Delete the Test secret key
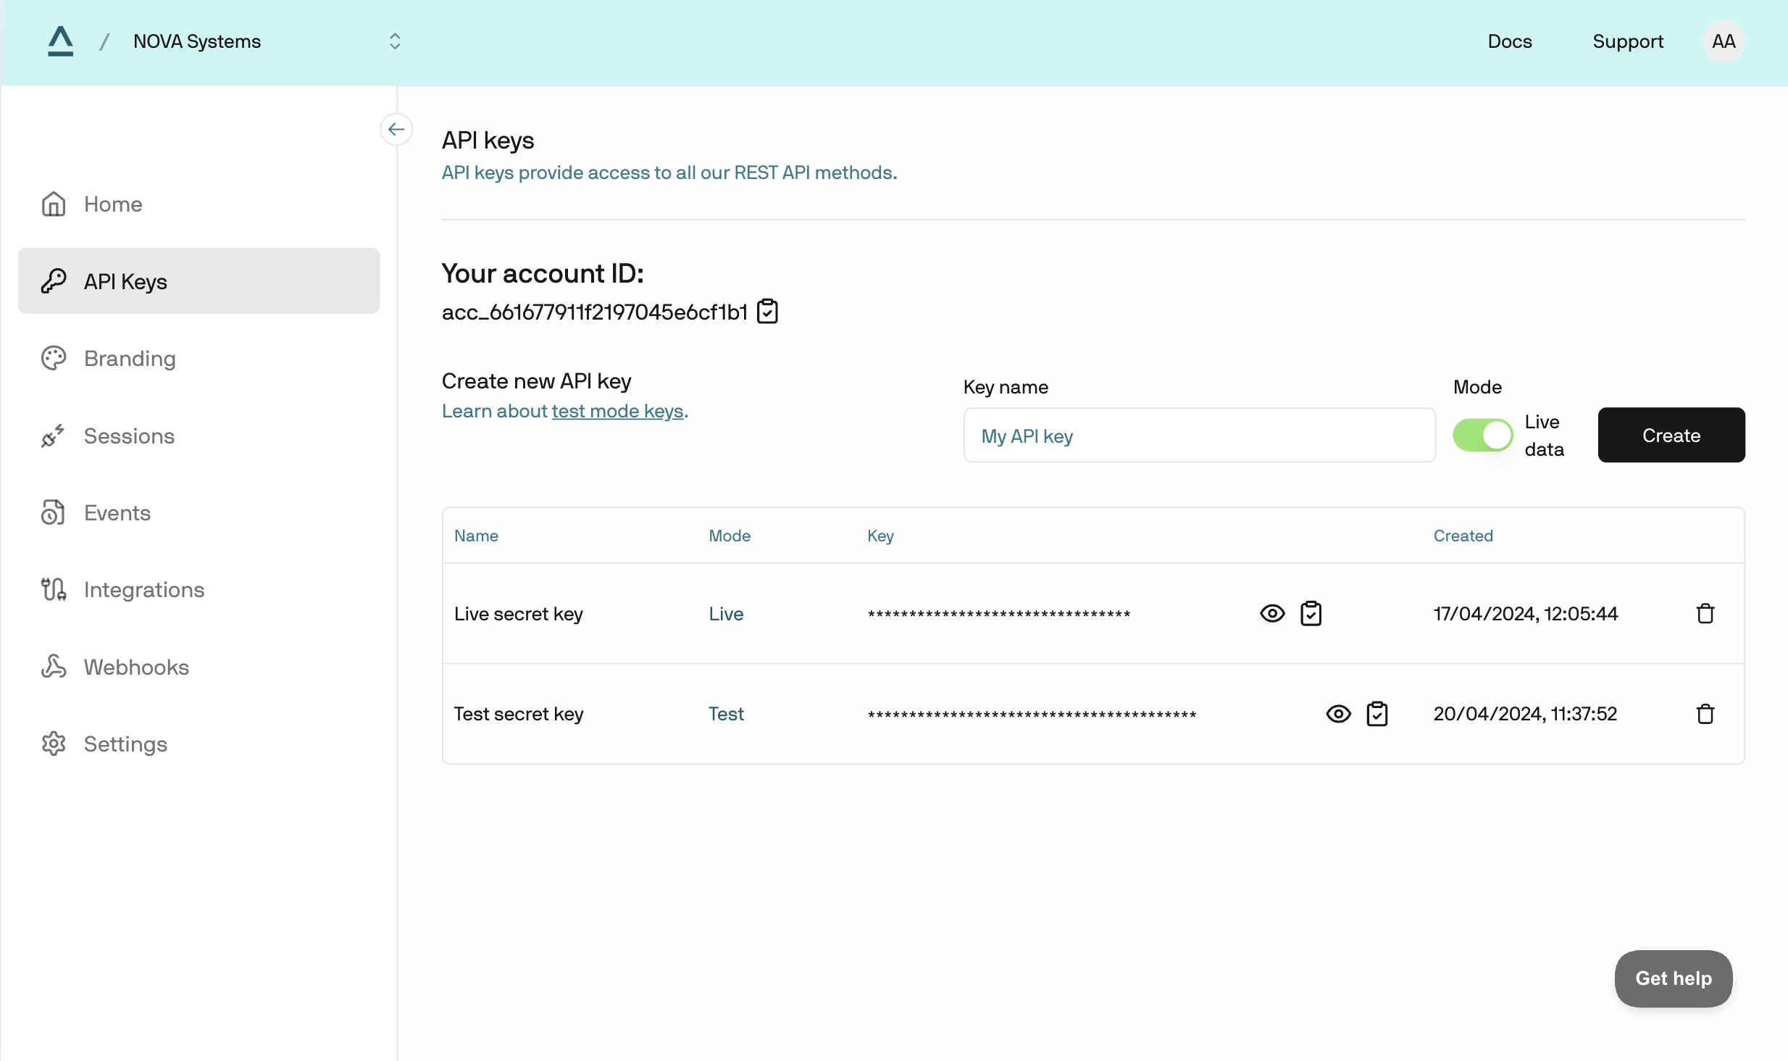 coord(1705,714)
